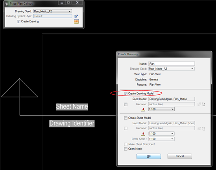Select the Sheet Name text field in the drawing
Screen dimensions: 216x170
[72, 107]
